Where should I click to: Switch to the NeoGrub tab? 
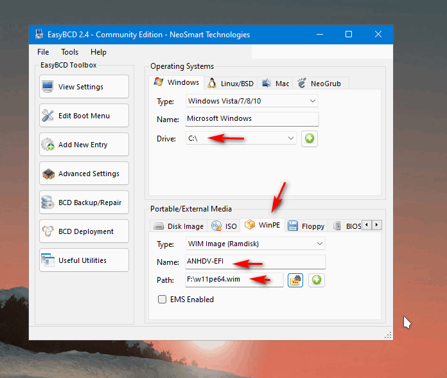coord(320,84)
